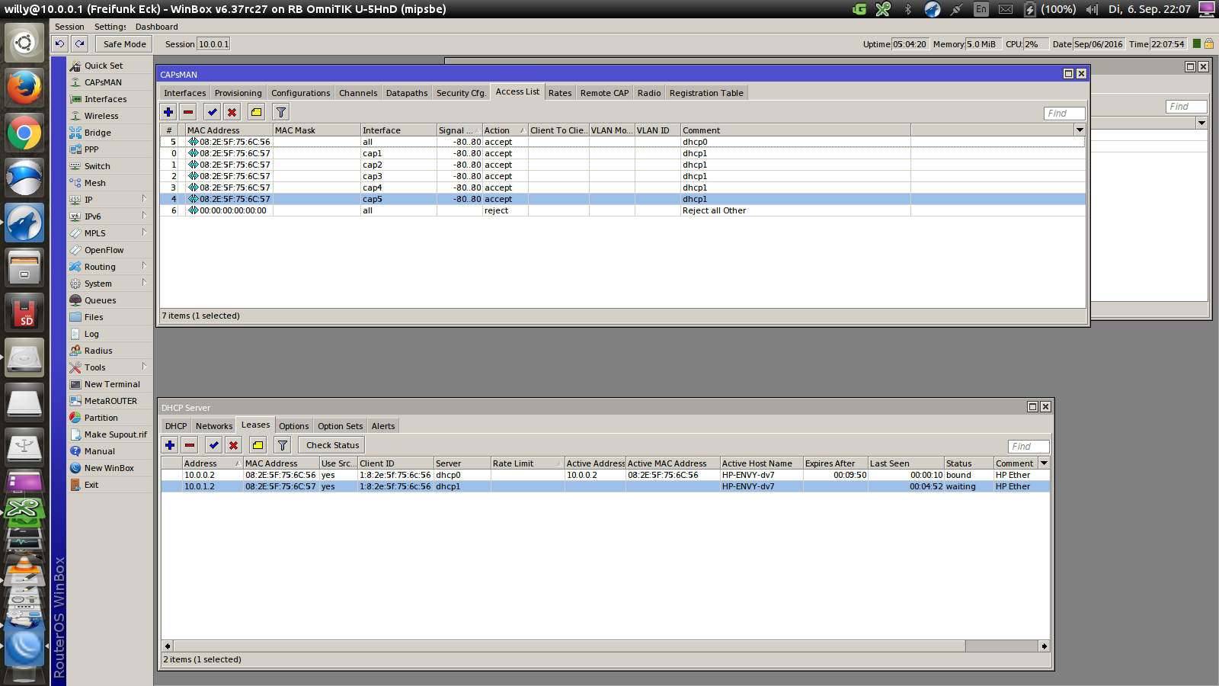
Task: Sort DHCP leases by Expires After column
Action: (x=835, y=463)
